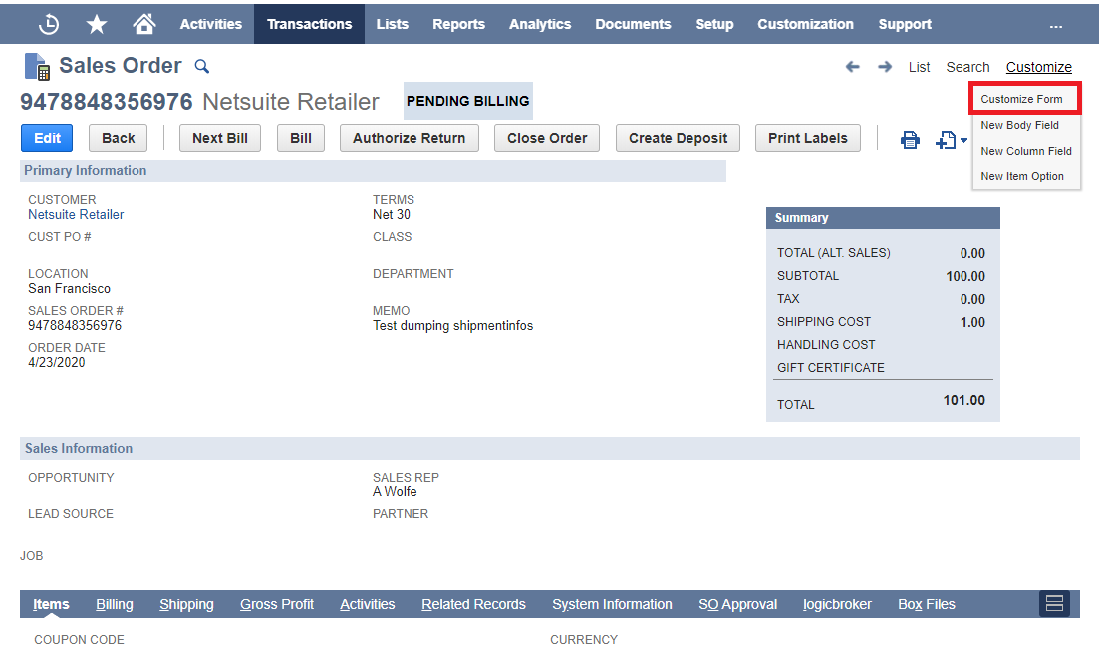Expand the New document dropdown arrow
This screenshot has height=646, width=1099.
[963, 141]
